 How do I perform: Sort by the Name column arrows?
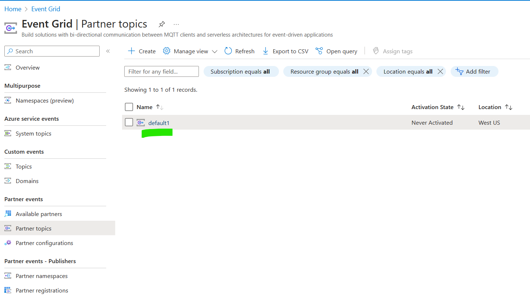[159, 107]
